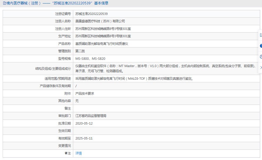Select registration number 苏械注准20202220539 value cell
The image size is (262, 160).
(x=91, y=14)
